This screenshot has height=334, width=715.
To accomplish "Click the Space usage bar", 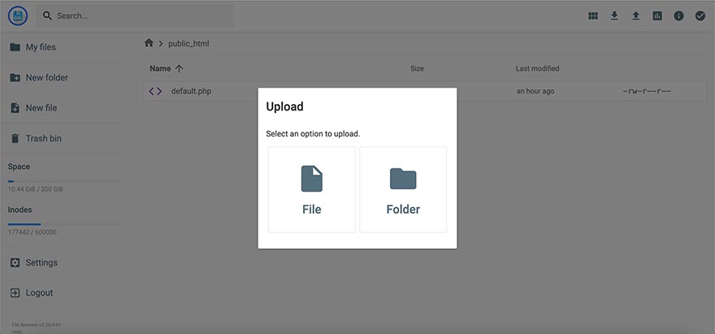I will [x=63, y=181].
